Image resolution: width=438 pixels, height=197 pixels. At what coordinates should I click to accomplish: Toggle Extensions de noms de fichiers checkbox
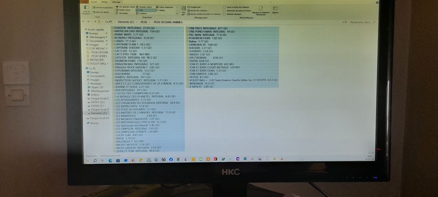224,11
